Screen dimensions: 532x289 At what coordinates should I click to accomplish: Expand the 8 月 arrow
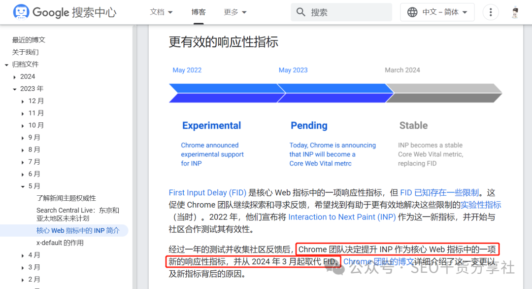coord(23,150)
